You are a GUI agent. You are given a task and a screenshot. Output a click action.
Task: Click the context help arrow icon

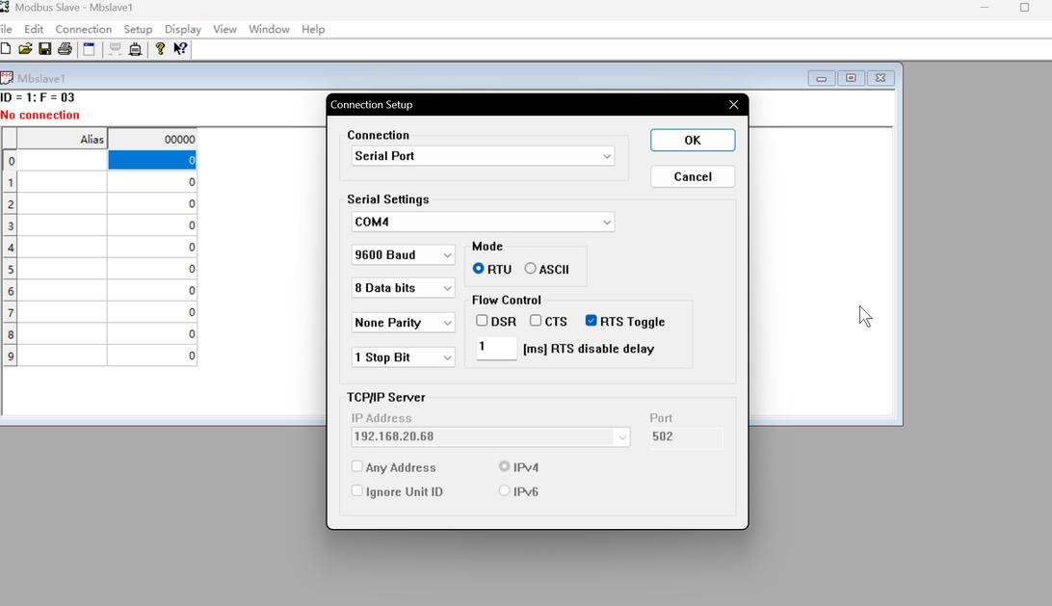(180, 49)
